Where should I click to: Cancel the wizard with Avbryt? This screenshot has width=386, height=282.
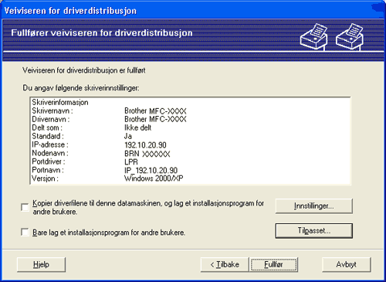347,264
